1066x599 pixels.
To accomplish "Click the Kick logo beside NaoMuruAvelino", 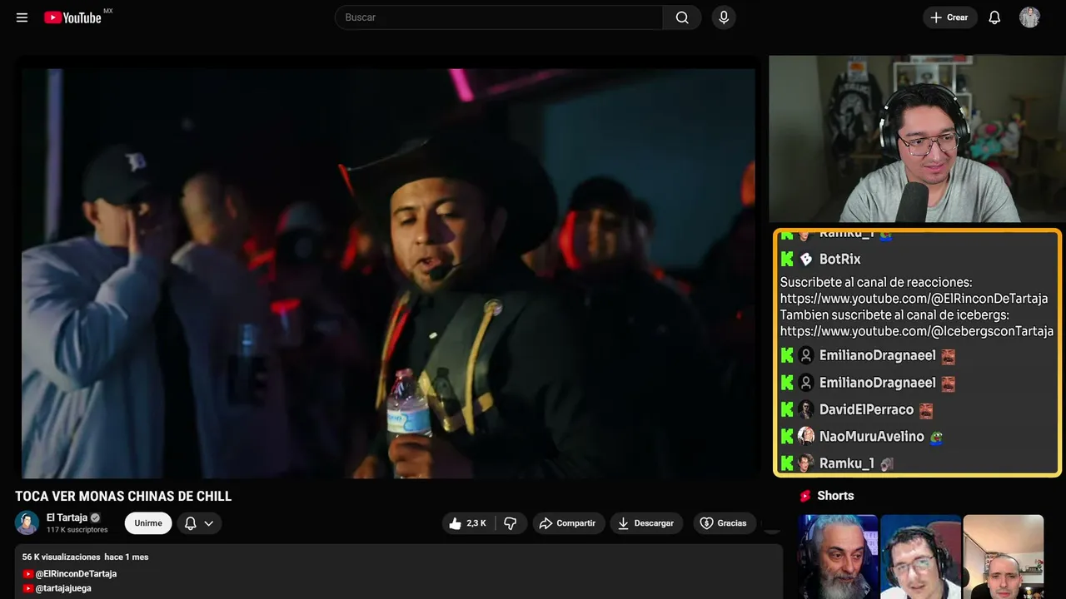I will point(787,437).
